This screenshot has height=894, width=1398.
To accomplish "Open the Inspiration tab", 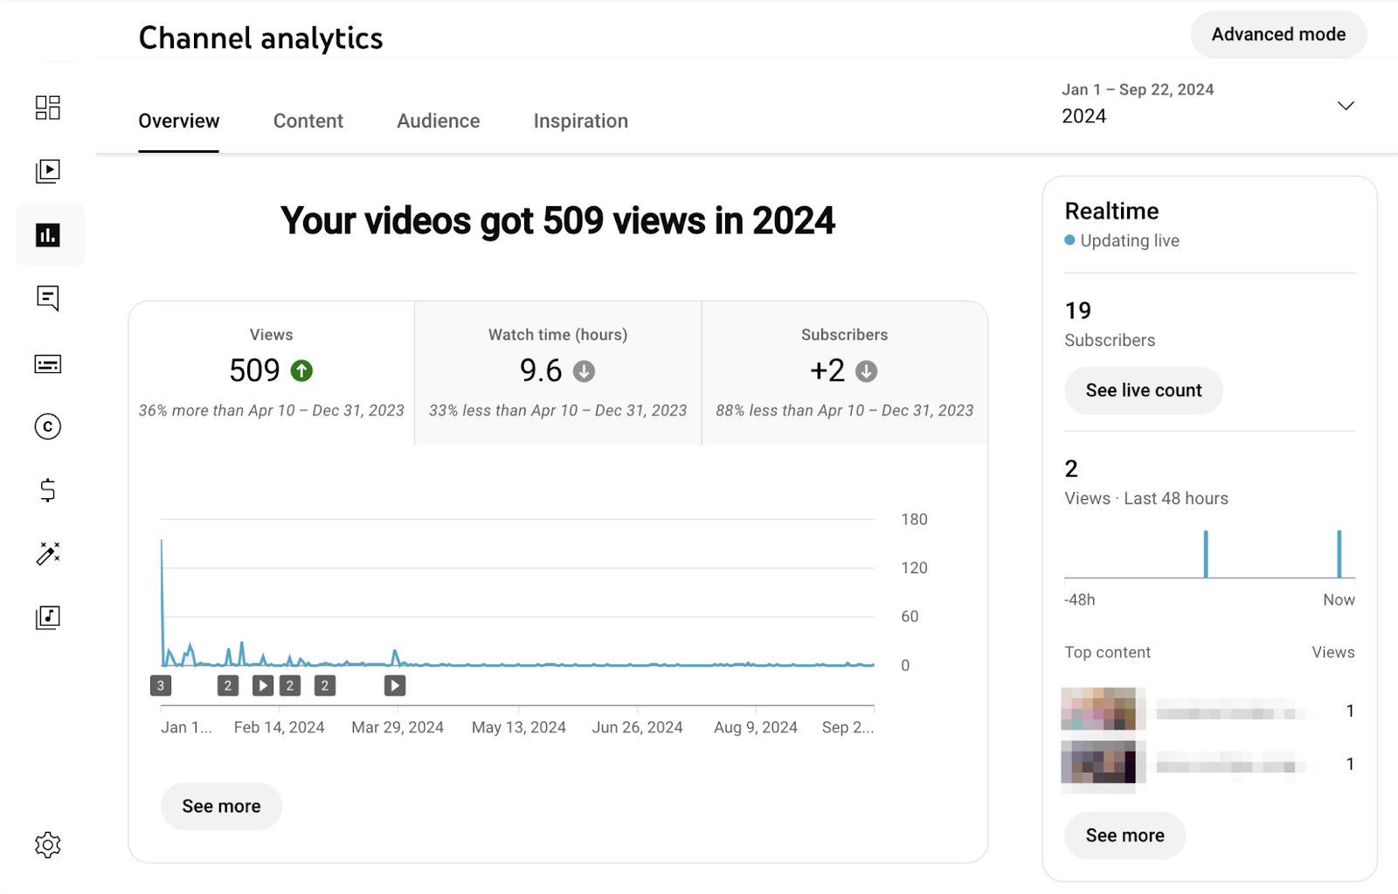I will point(580,121).
